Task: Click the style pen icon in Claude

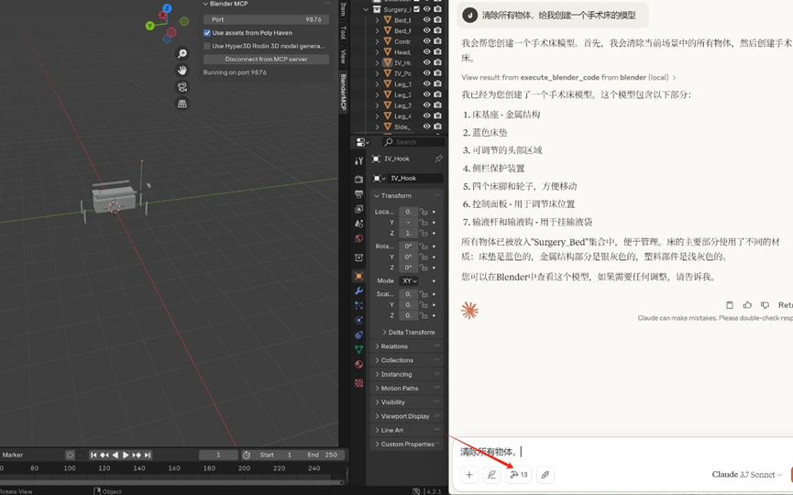Action: [x=491, y=474]
